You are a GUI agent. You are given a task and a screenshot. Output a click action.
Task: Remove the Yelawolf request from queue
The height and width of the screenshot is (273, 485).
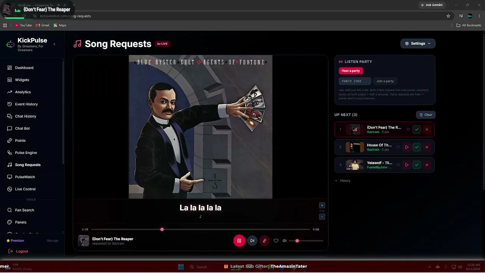click(x=427, y=165)
